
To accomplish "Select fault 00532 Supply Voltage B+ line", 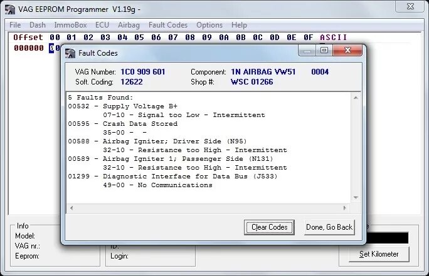I will coord(122,106).
